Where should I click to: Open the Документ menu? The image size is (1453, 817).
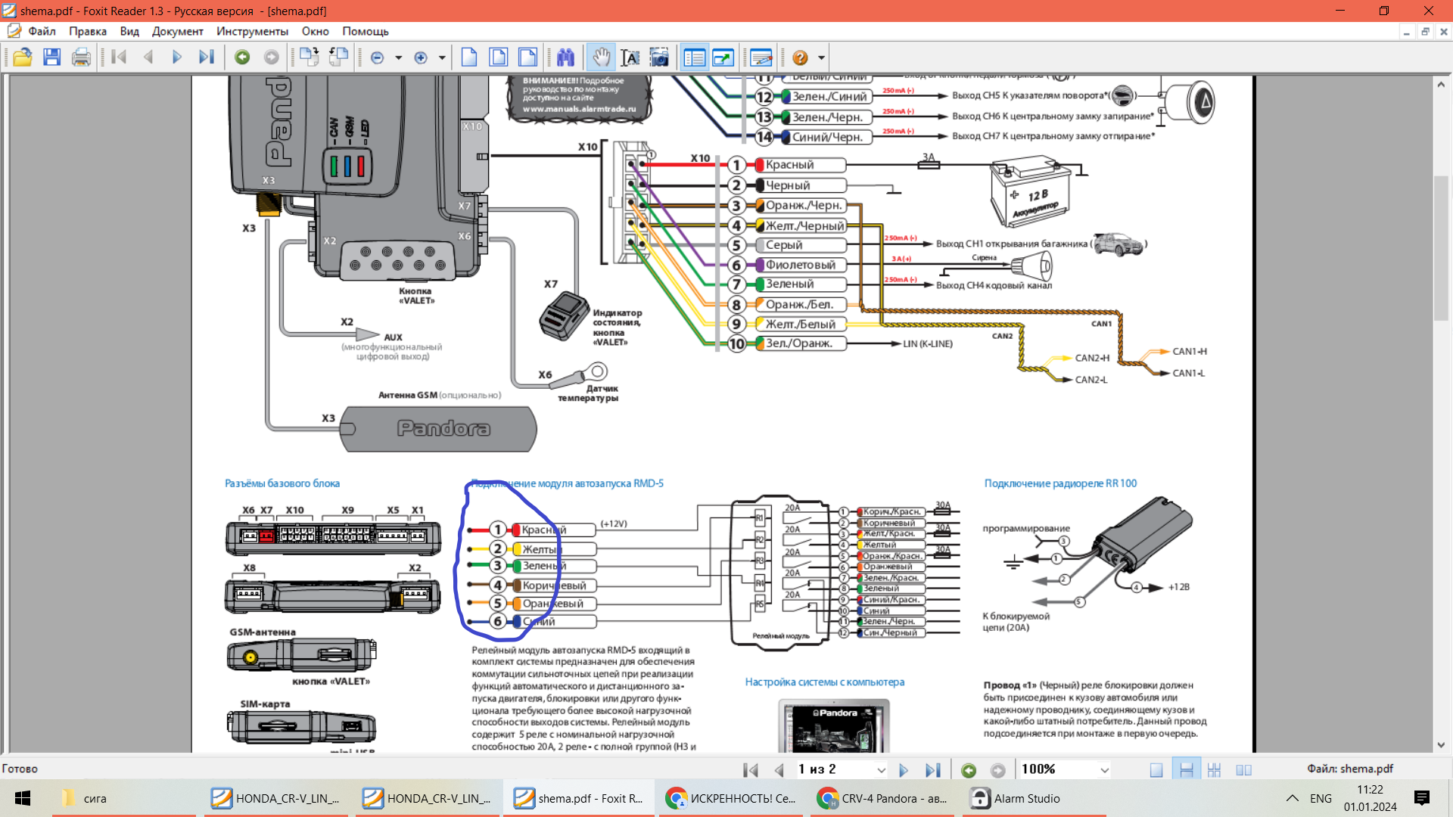(177, 31)
